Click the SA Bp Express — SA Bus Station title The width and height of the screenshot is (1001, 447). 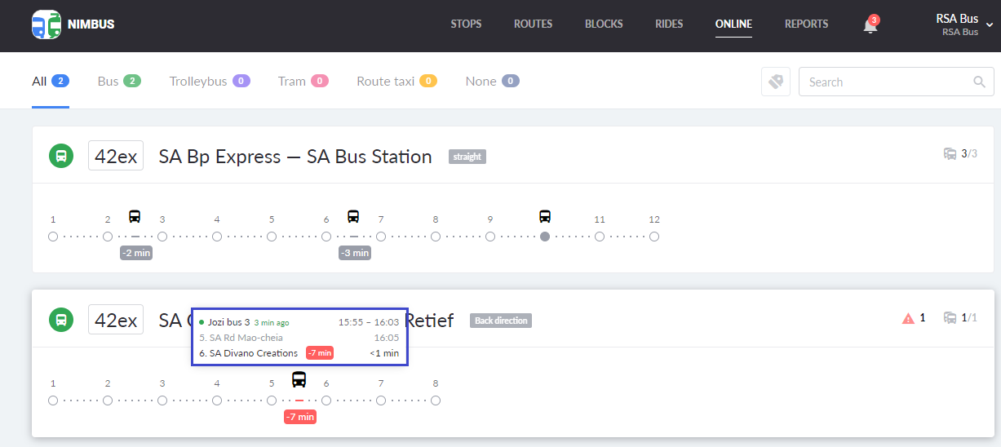[295, 157]
